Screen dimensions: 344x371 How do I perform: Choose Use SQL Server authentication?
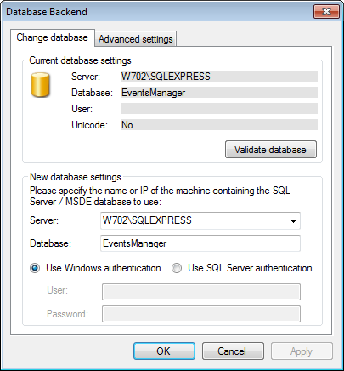pos(241,268)
